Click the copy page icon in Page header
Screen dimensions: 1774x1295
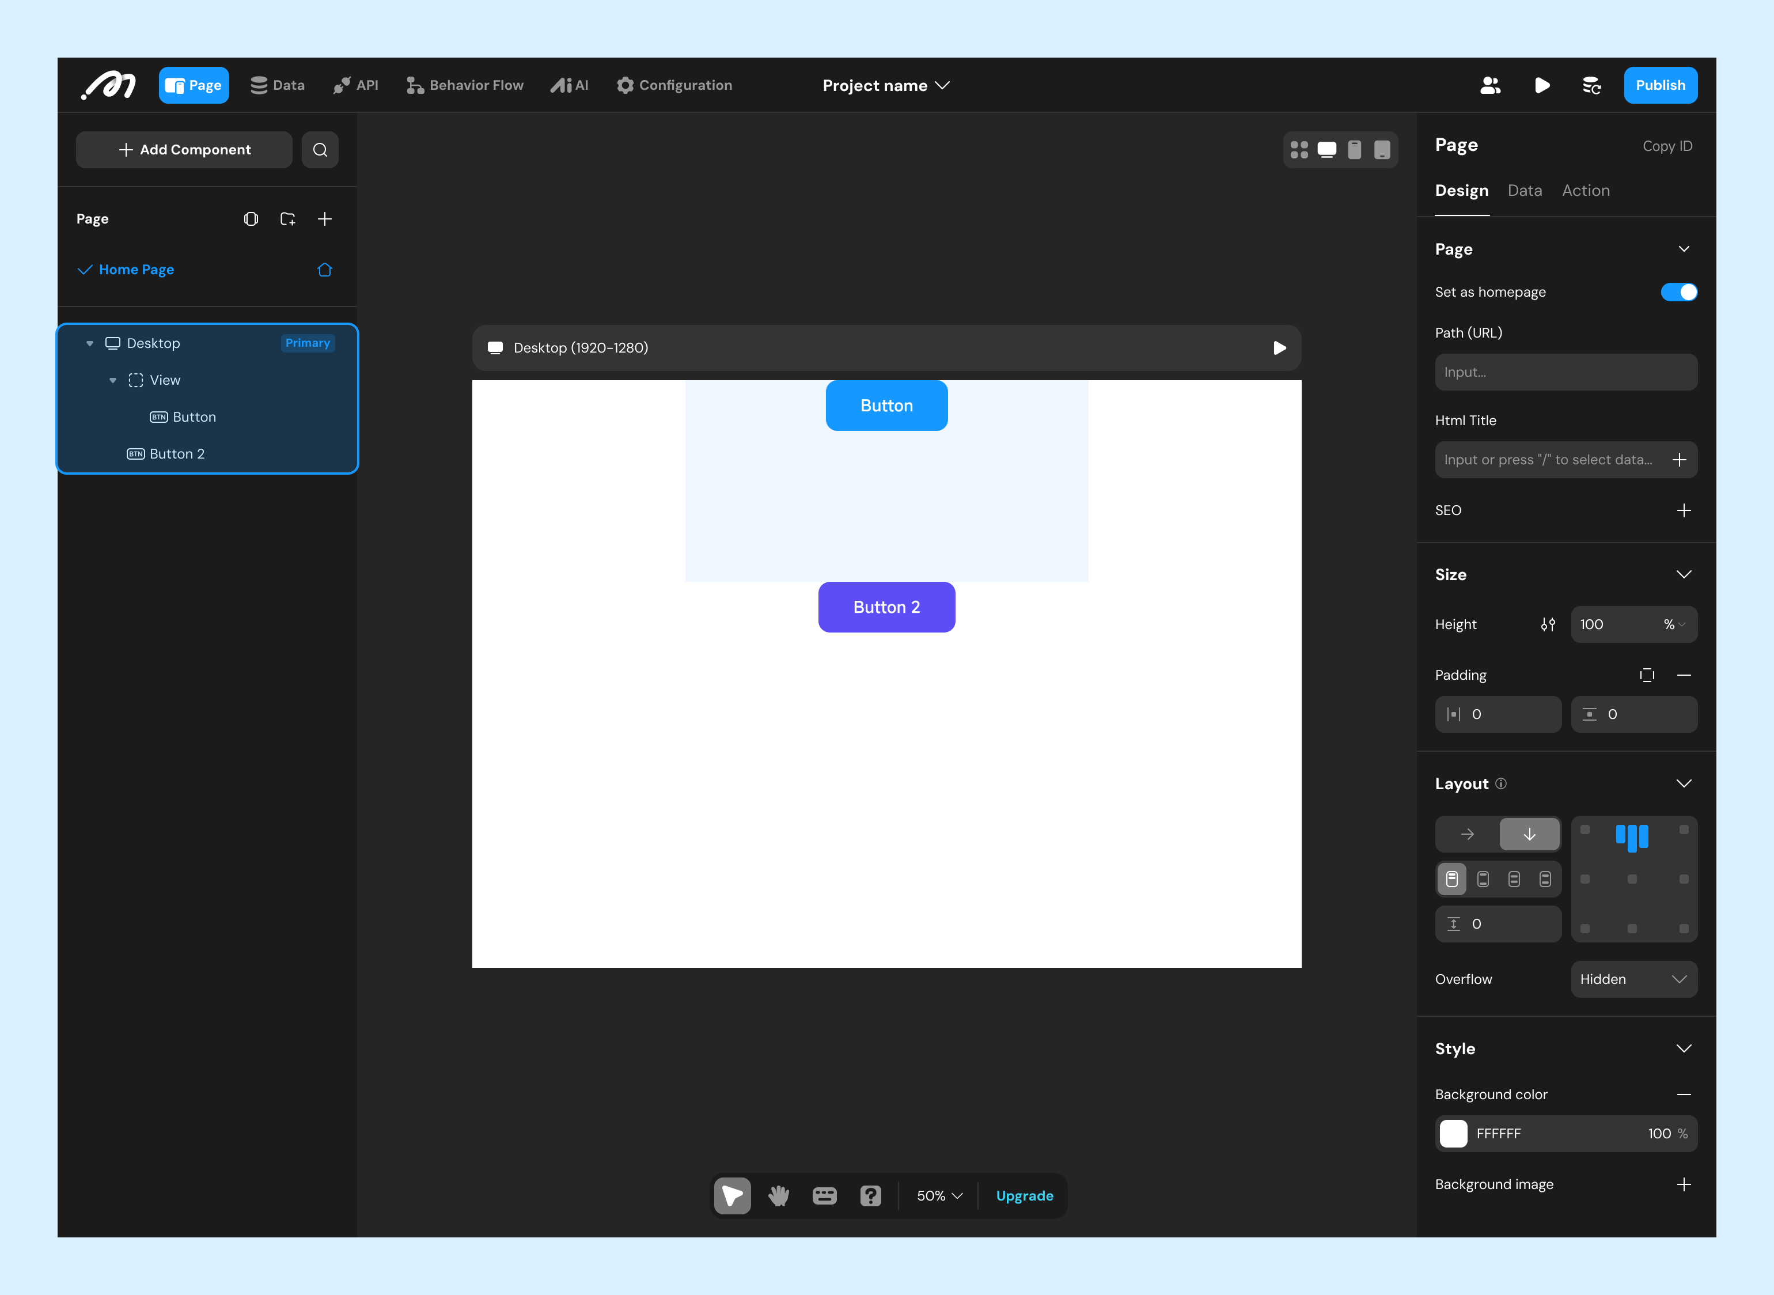(251, 219)
